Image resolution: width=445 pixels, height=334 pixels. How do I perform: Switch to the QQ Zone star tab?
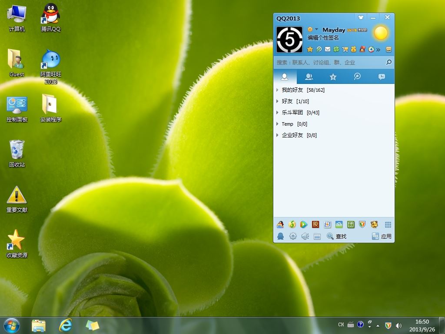pyautogui.click(x=333, y=77)
